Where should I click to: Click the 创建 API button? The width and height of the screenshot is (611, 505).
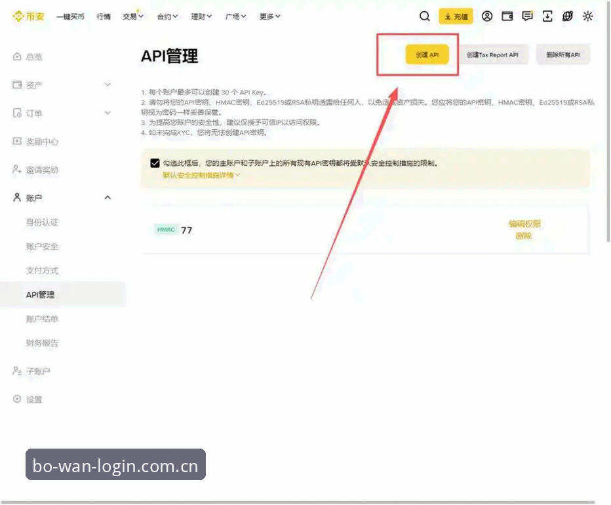pos(427,54)
